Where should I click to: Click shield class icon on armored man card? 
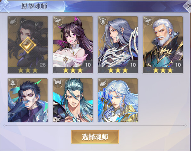103,21
